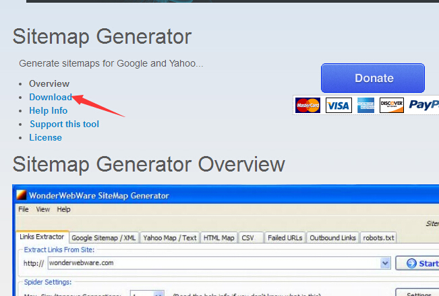Click the Download link
The width and height of the screenshot is (439, 296).
pyautogui.click(x=51, y=97)
